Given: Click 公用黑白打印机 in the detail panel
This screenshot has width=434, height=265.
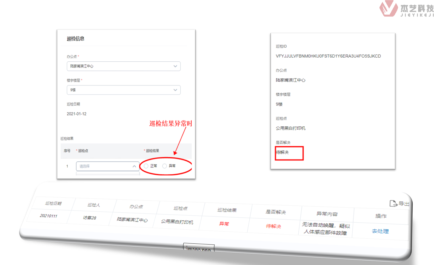Looking at the screenshot, I should click(x=290, y=128).
